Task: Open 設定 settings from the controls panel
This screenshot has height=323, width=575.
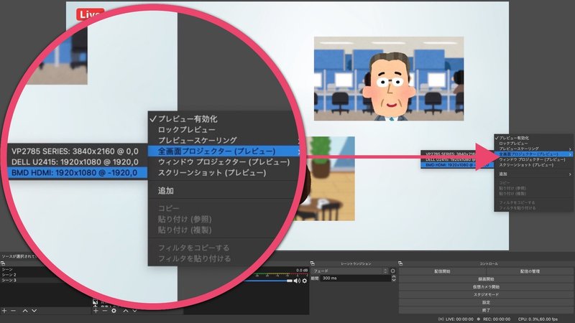Action: [x=487, y=302]
